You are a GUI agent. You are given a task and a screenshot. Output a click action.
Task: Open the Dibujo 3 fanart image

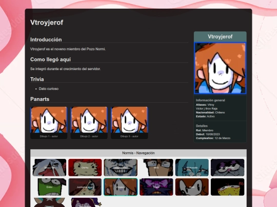(129, 120)
